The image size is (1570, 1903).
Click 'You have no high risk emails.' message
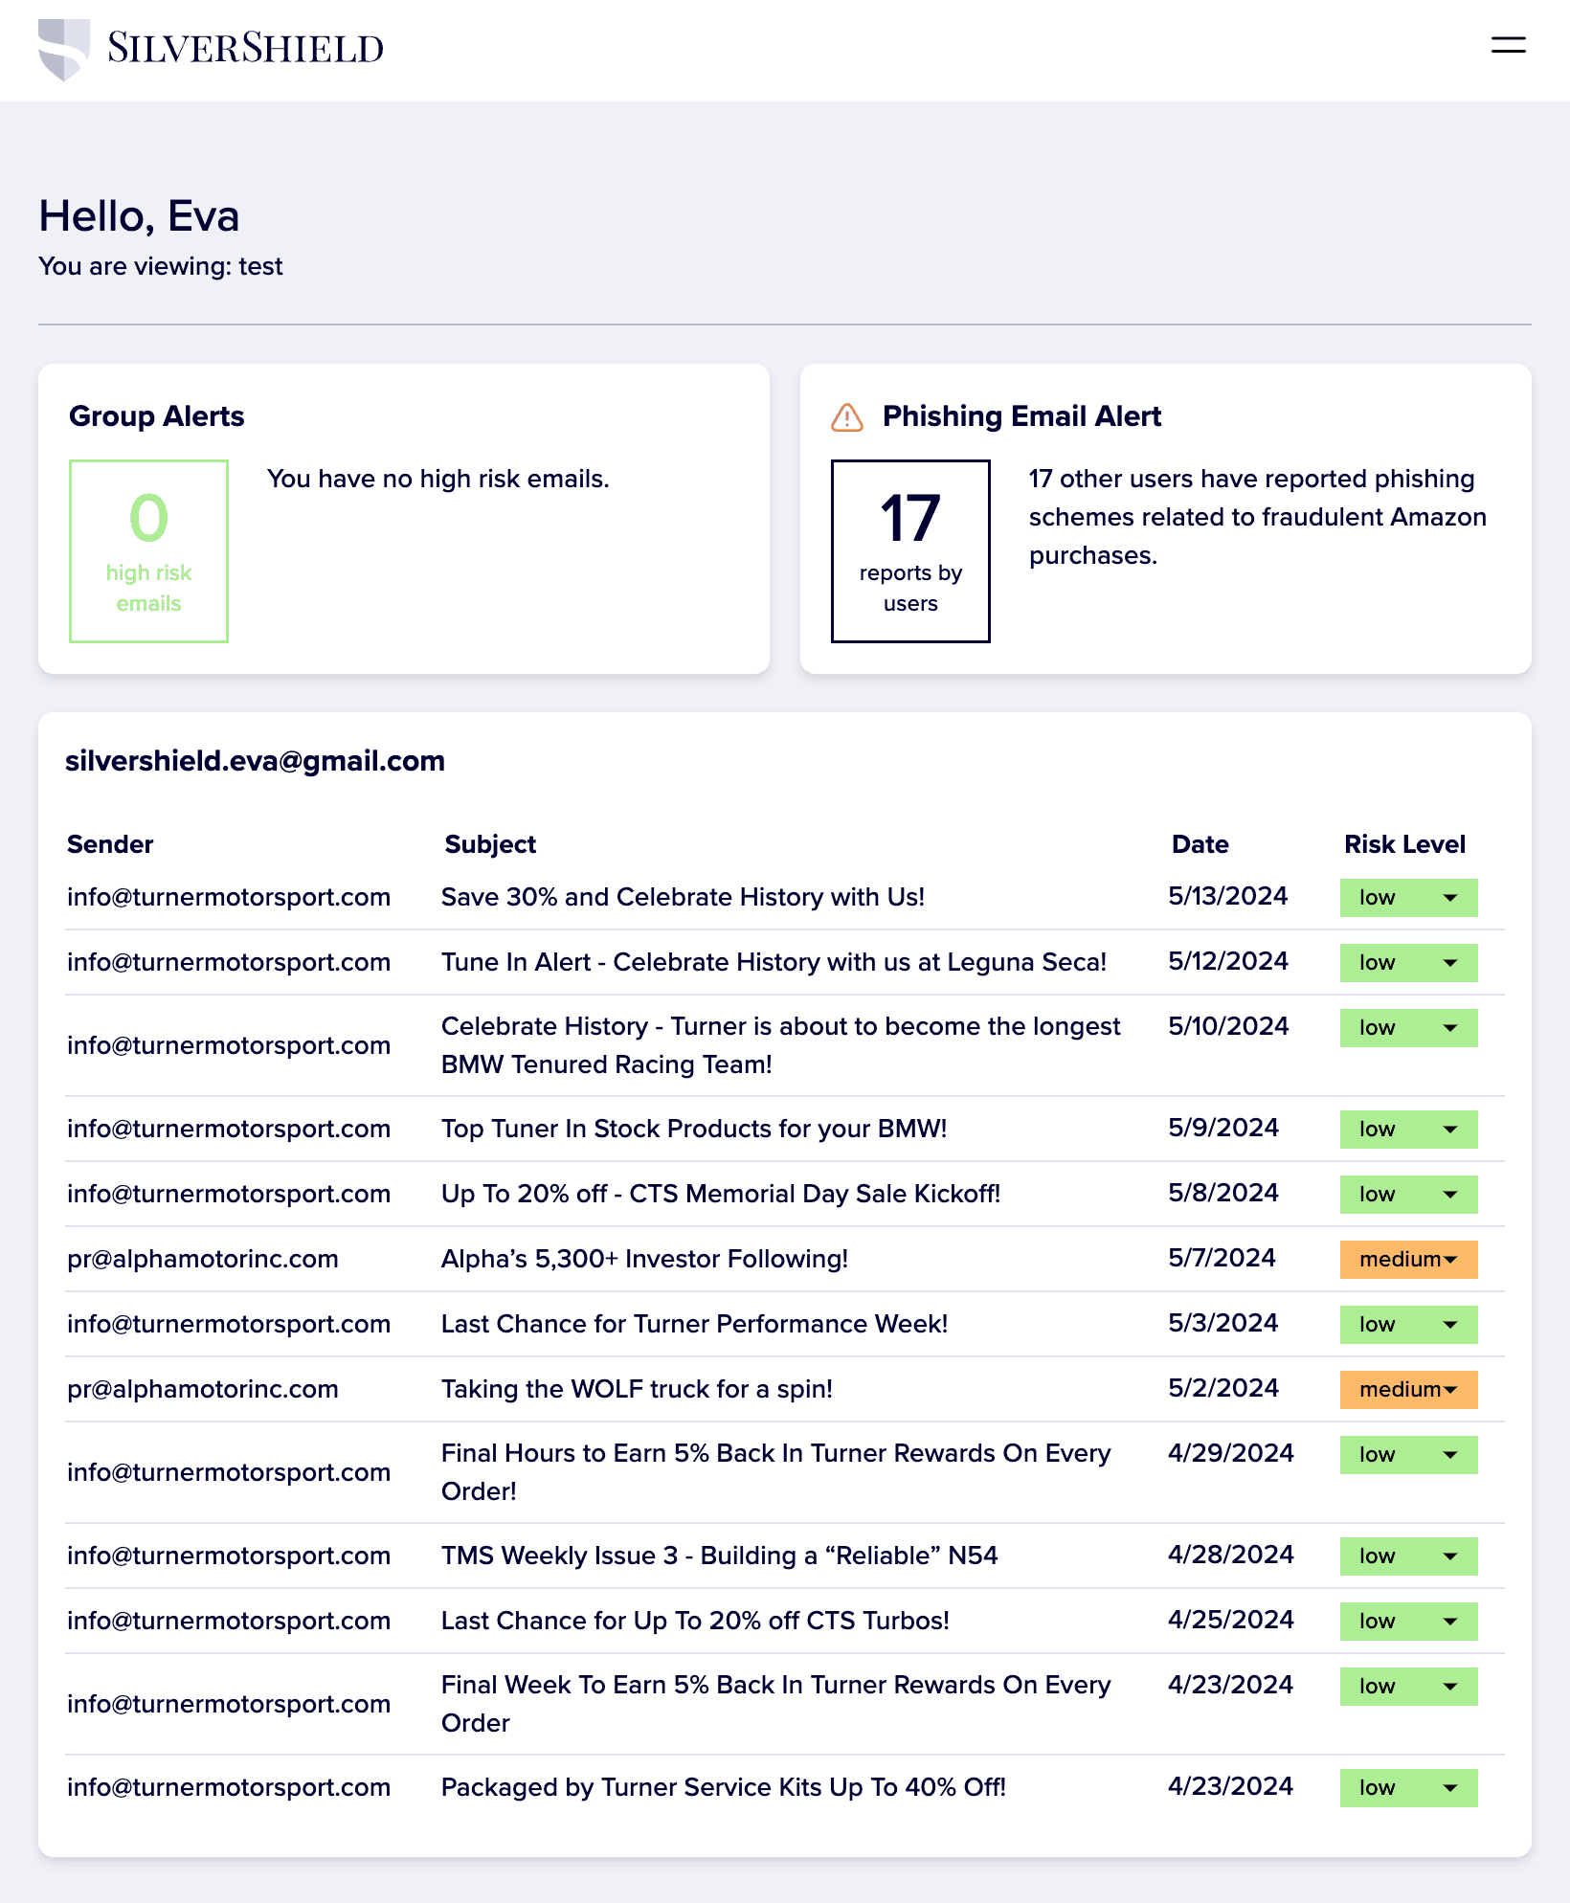[x=438, y=479]
